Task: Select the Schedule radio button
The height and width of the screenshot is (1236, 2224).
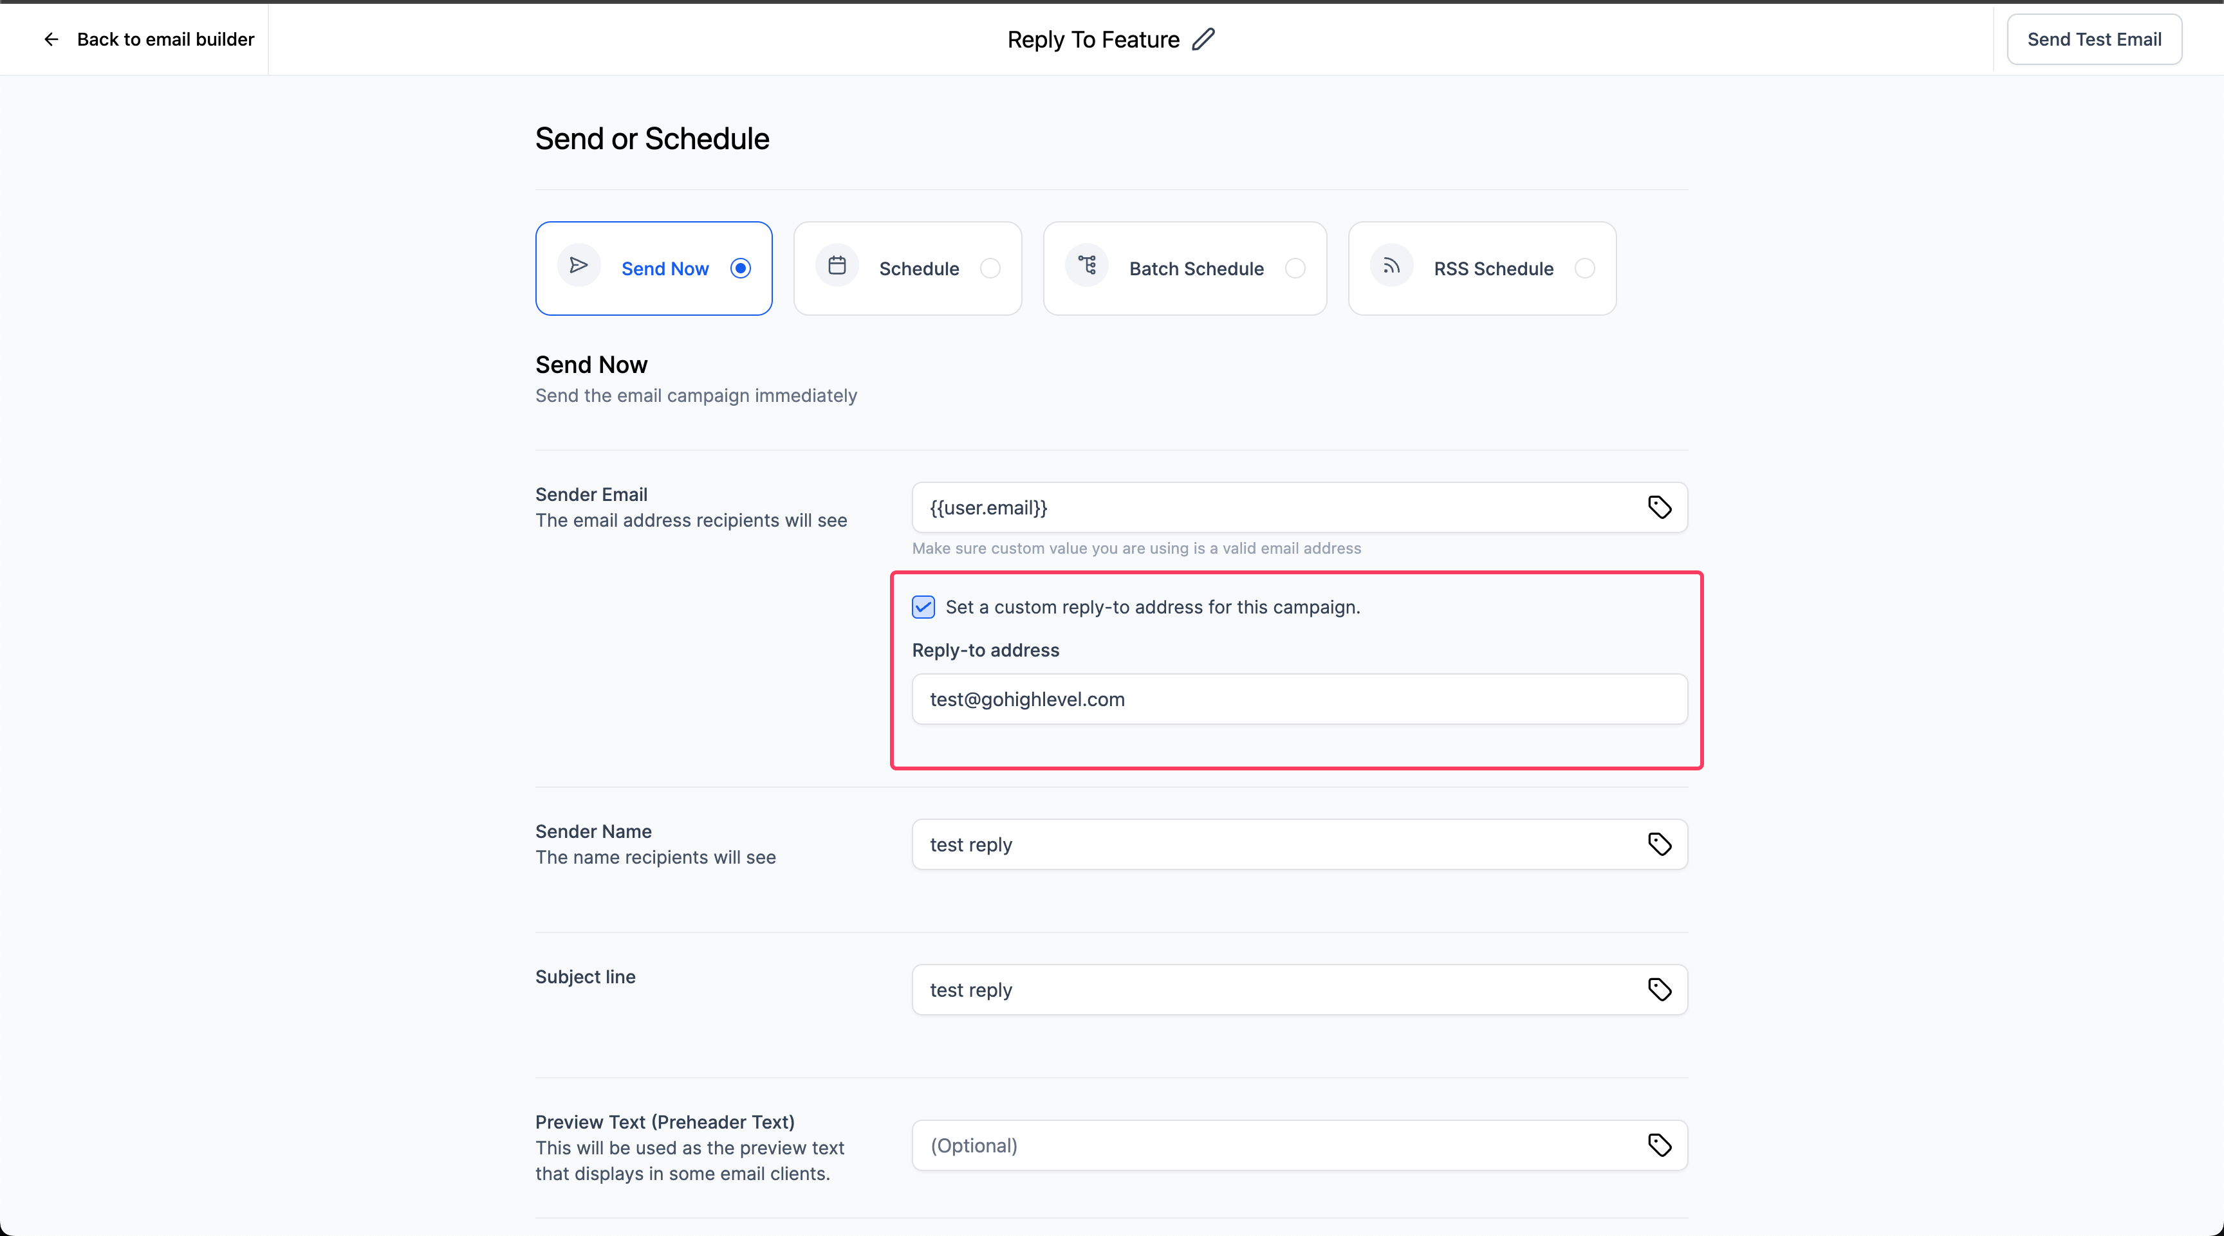Action: [990, 268]
